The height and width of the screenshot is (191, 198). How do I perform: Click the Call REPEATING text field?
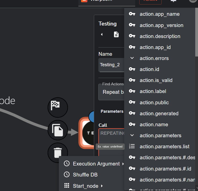[x=111, y=142]
